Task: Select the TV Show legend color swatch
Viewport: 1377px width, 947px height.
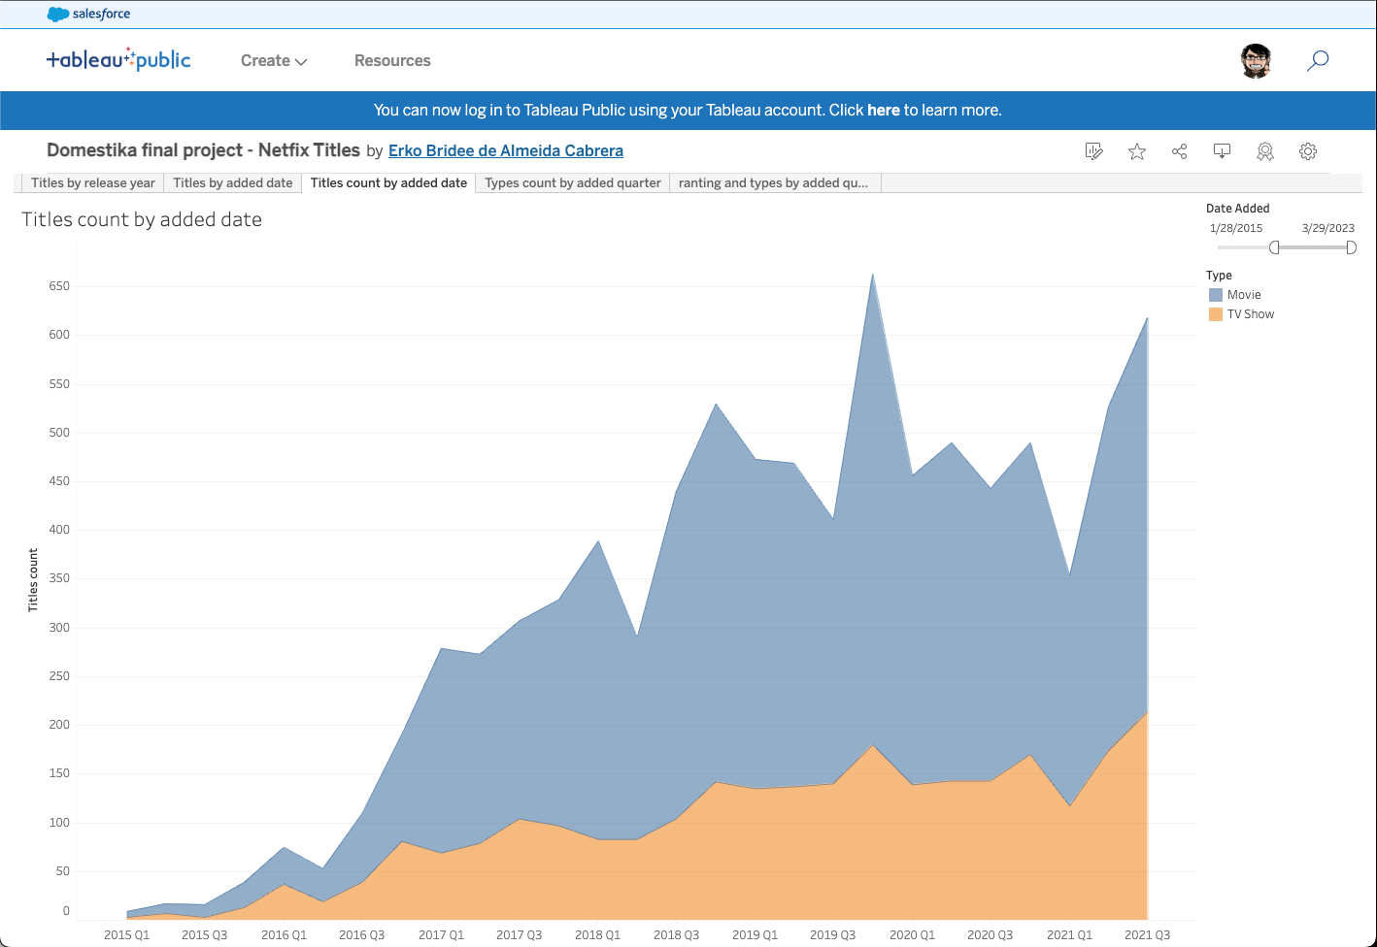Action: click(x=1216, y=314)
